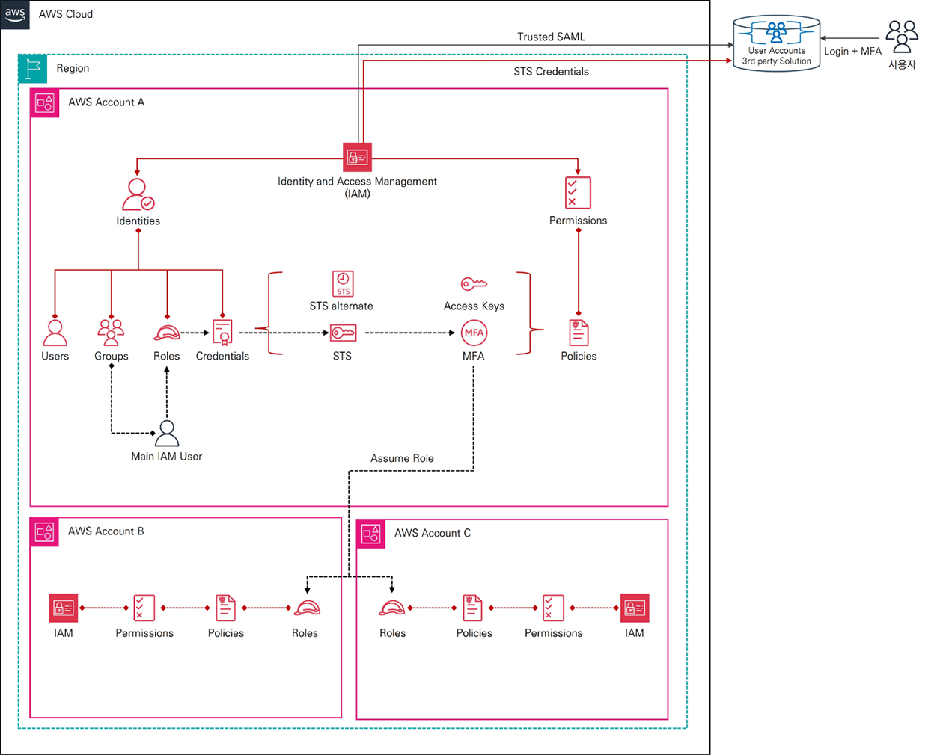Select the MFA icon
Viewport: 943px width, 755px height.
474,333
